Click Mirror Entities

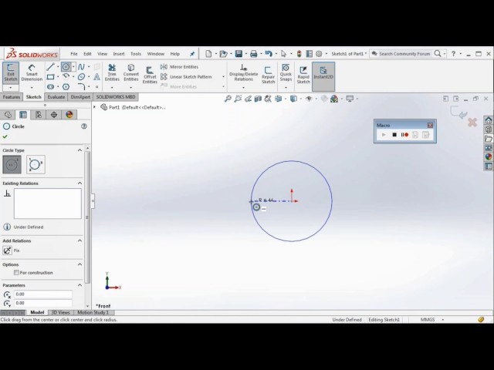point(179,67)
